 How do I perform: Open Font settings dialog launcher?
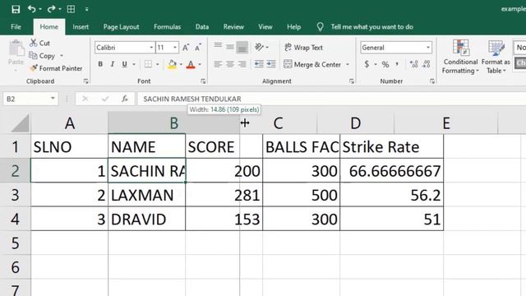(203, 81)
